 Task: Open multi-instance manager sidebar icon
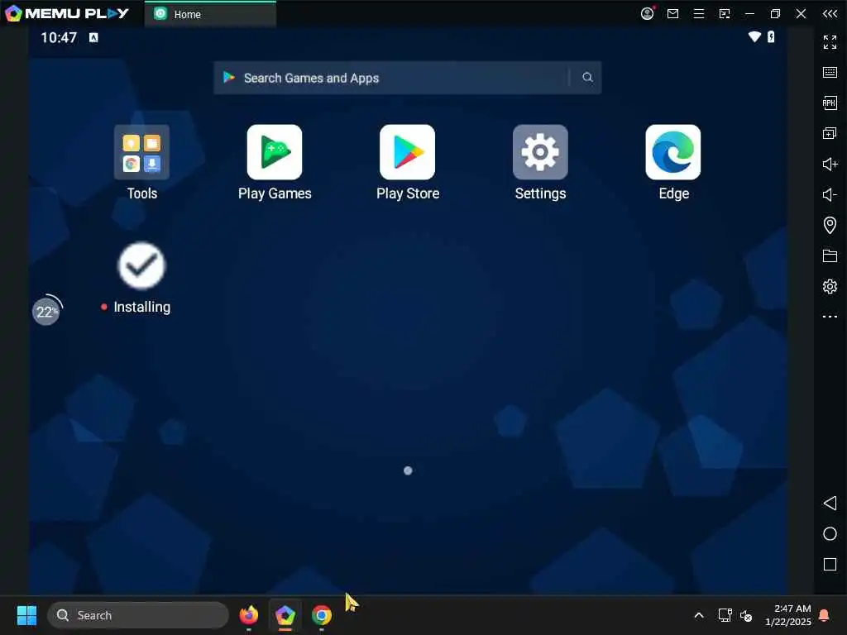[830, 133]
